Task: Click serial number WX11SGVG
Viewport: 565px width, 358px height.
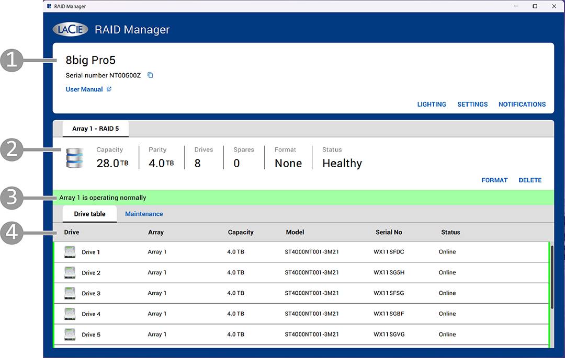Action: (x=389, y=334)
